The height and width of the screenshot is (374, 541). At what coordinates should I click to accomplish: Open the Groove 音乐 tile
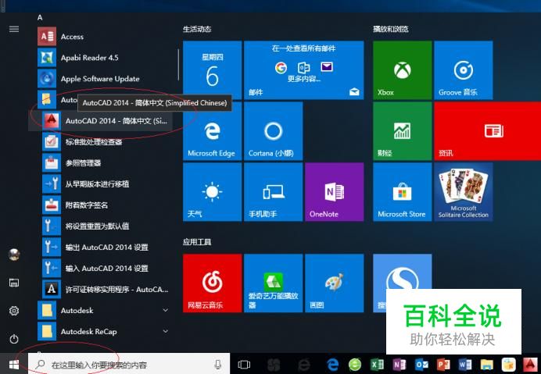(464, 70)
